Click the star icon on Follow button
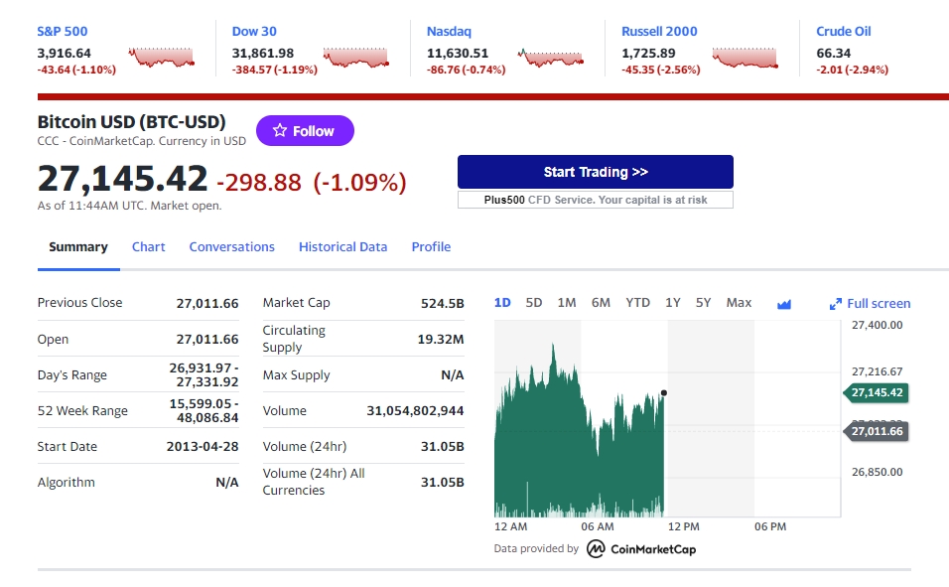 pyautogui.click(x=280, y=131)
